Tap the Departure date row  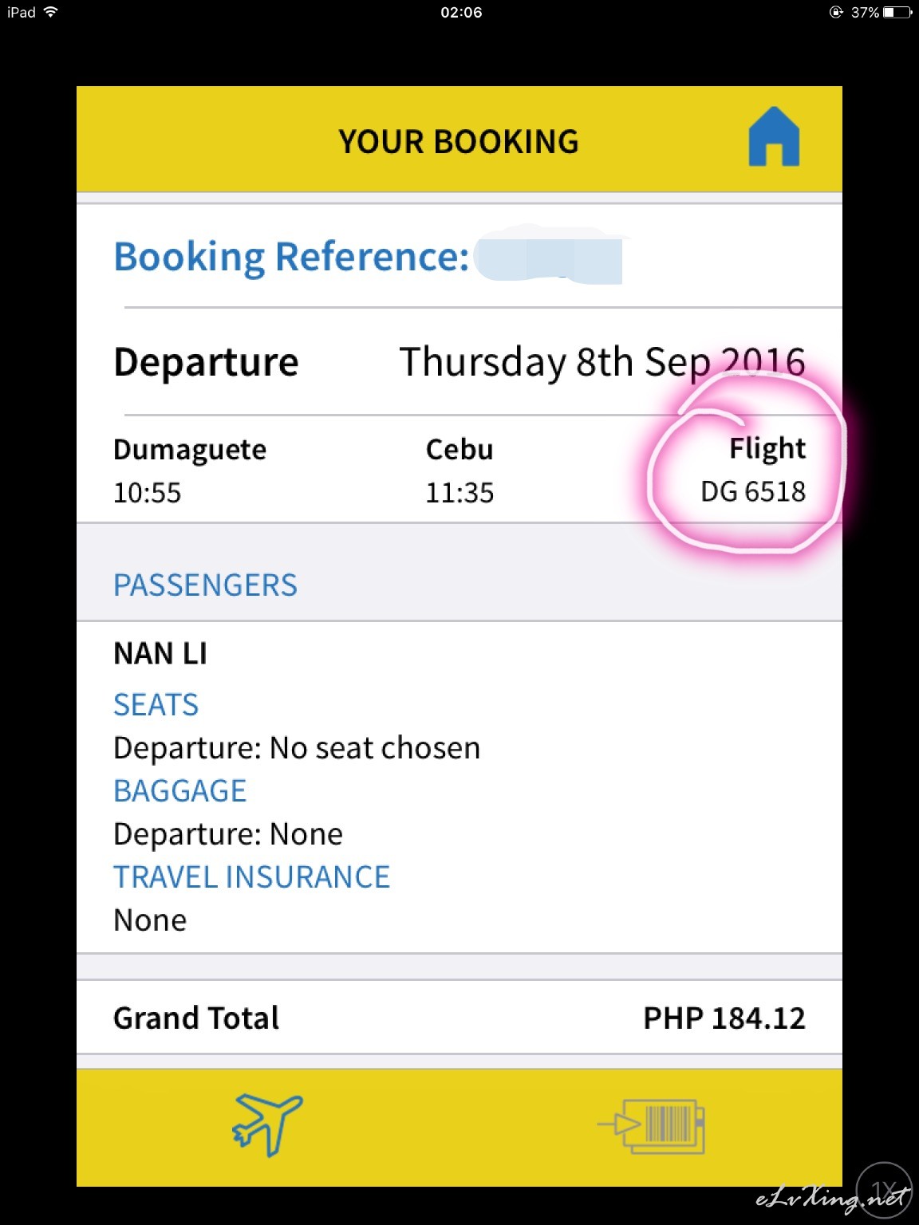point(459,362)
